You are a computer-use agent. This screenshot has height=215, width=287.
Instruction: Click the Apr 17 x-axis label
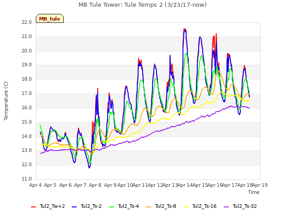coord(230,185)
